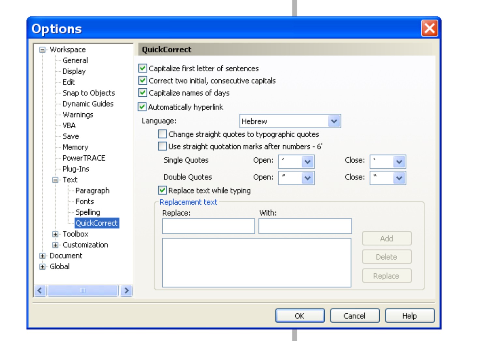Select the Customization tree item label

pyautogui.click(x=85, y=245)
